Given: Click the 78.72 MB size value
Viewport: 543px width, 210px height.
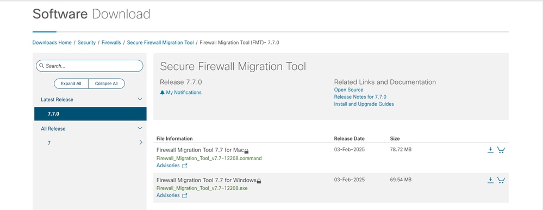Looking at the screenshot, I should 401,149.
